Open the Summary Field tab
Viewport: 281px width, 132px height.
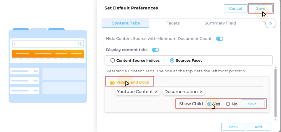tap(220, 23)
